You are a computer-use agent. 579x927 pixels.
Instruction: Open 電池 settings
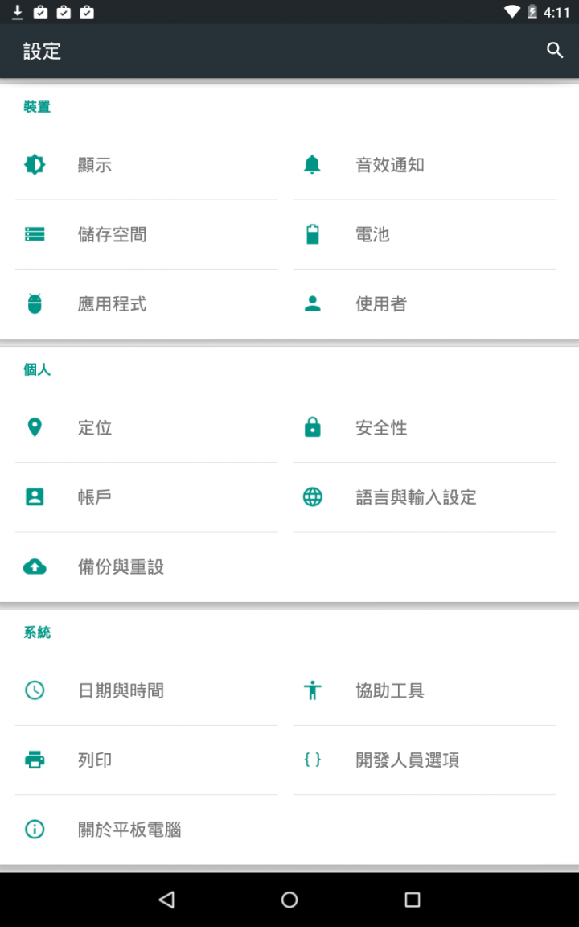(x=425, y=234)
